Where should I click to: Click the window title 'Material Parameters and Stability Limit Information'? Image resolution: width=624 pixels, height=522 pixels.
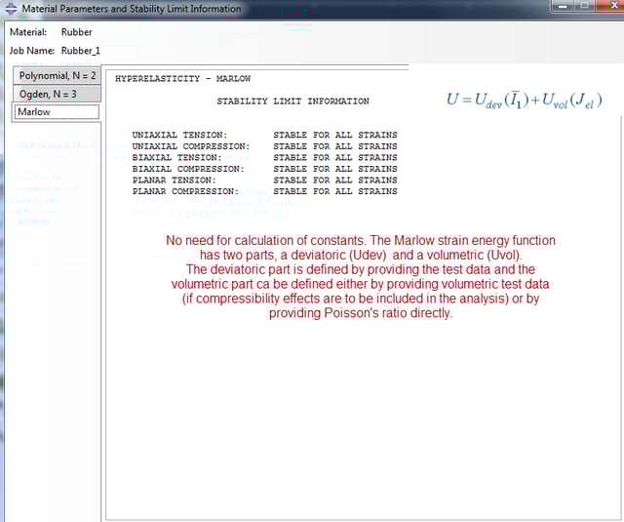(x=132, y=9)
